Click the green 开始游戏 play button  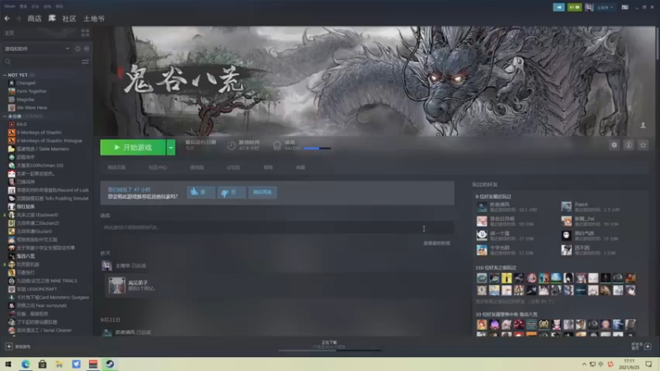point(133,148)
